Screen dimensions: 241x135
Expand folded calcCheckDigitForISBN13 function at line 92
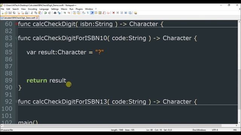coord(17,102)
